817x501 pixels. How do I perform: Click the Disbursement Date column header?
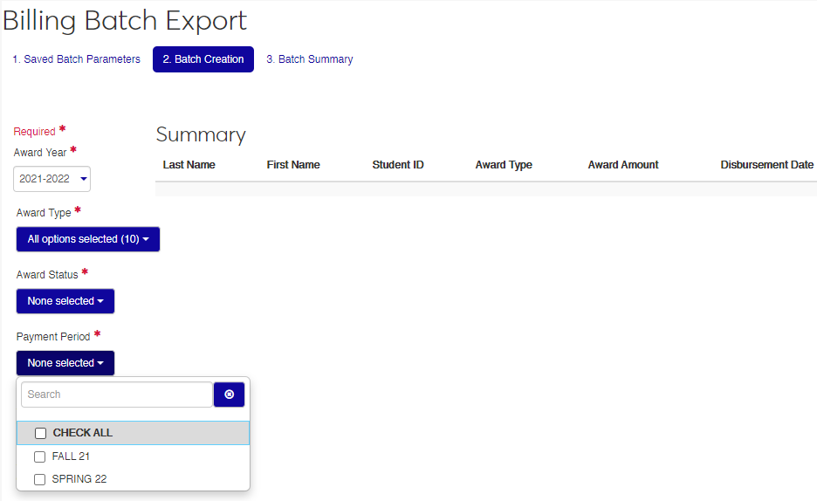766,165
